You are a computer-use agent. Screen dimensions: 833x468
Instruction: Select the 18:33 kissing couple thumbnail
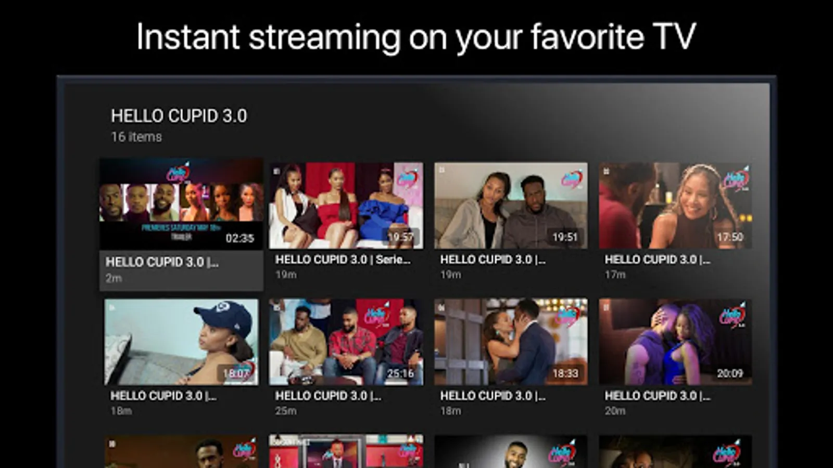[511, 342]
